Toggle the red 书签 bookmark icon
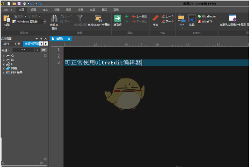Screen dimensions: 249x167 pyautogui.click(x=155, y=18)
